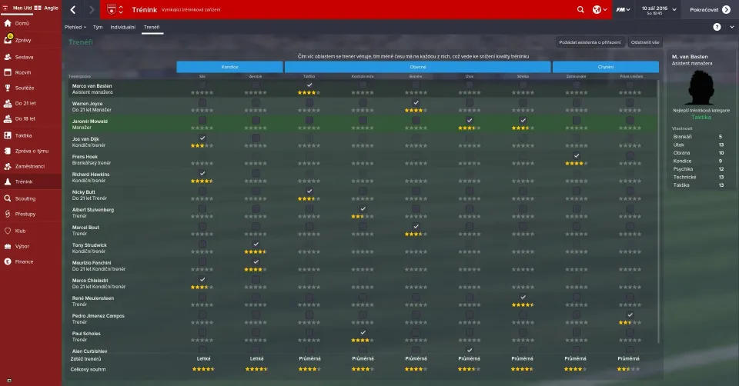Viewport: 739px width, 386px height.
Task: Open the world globe dropdown
Action: (x=599, y=10)
